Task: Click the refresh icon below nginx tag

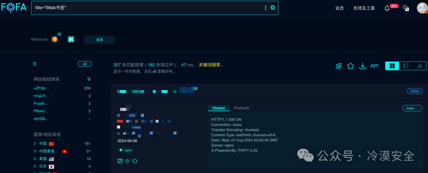Action: 135,161
